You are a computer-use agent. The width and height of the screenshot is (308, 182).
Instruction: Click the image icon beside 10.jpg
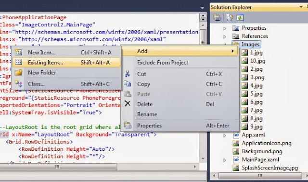point(244,61)
